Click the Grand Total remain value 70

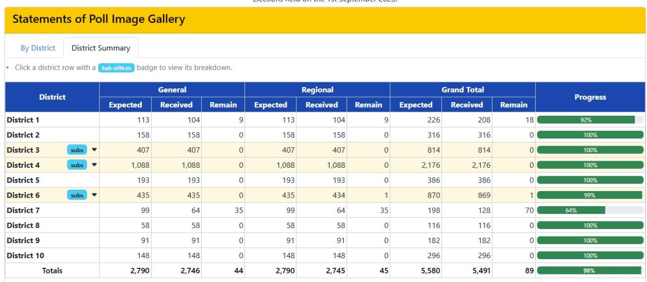click(529, 210)
